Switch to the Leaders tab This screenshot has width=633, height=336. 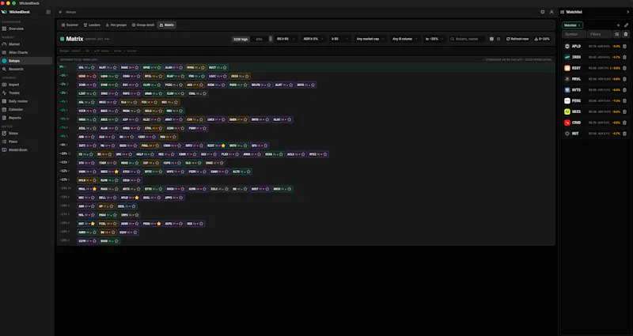(92, 25)
